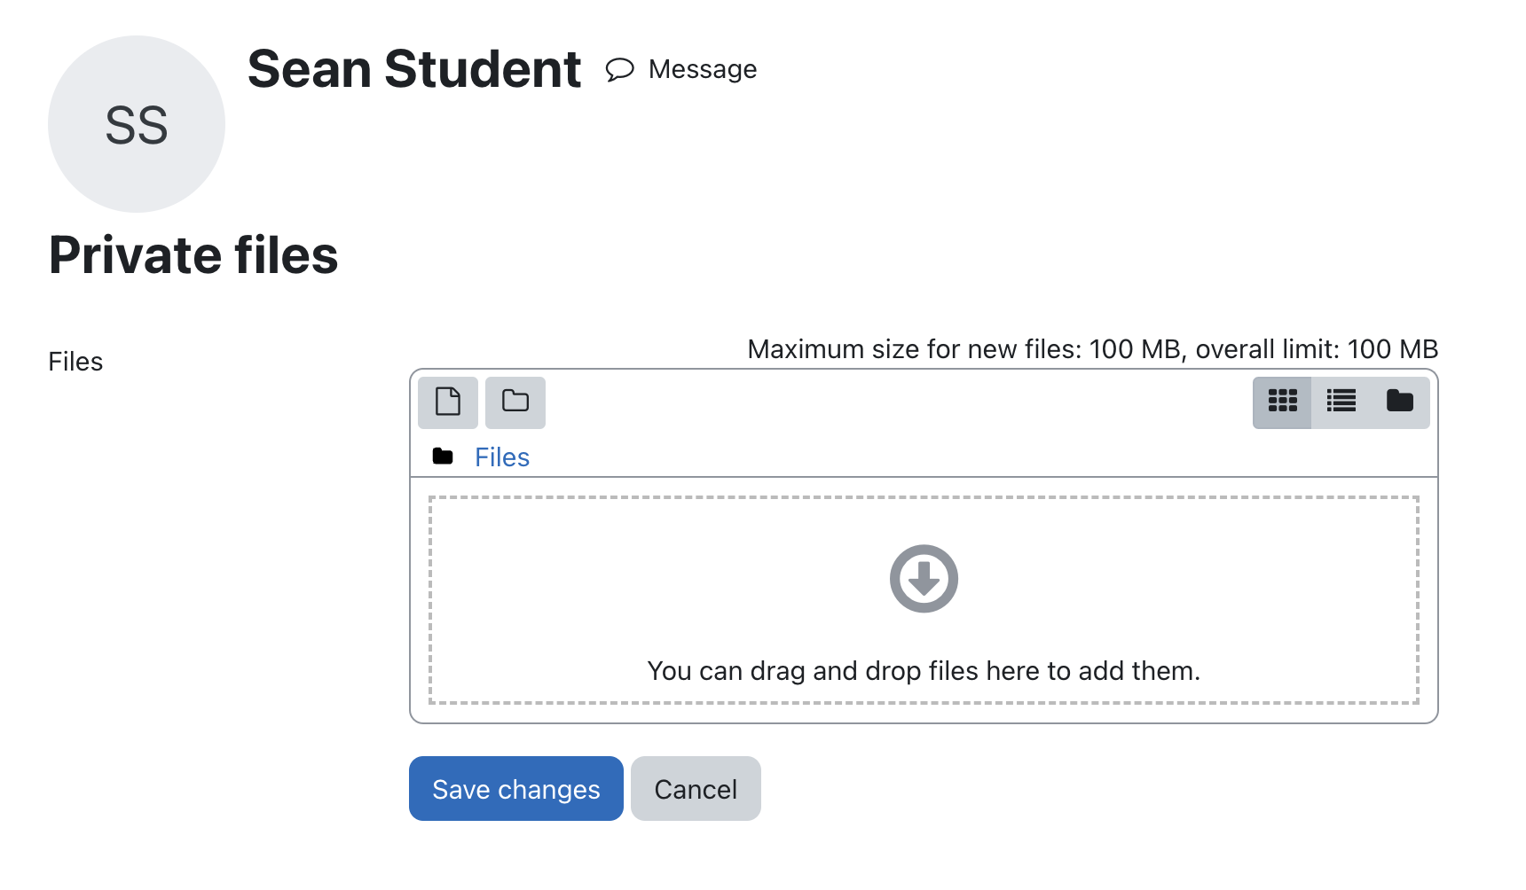Click the Private files heading
Viewport: 1526px width, 890px height.
pyautogui.click(x=193, y=255)
